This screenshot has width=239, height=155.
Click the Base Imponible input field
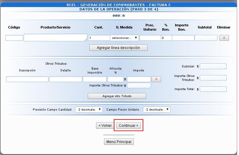94,79
